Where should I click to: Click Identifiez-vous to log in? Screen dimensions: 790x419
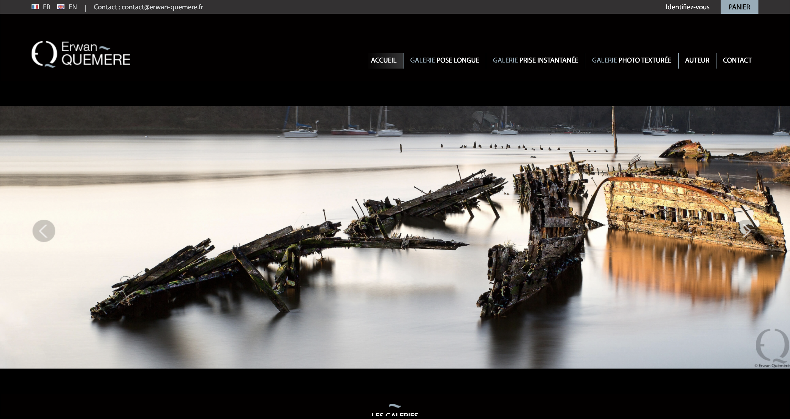[x=687, y=7]
